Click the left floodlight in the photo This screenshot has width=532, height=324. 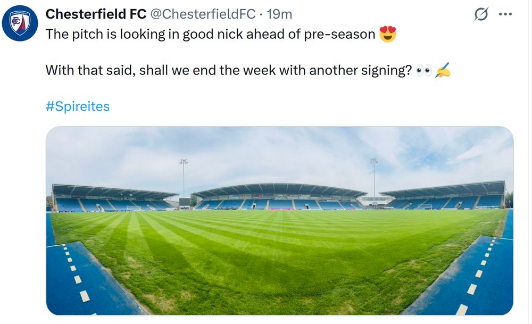[184, 176]
